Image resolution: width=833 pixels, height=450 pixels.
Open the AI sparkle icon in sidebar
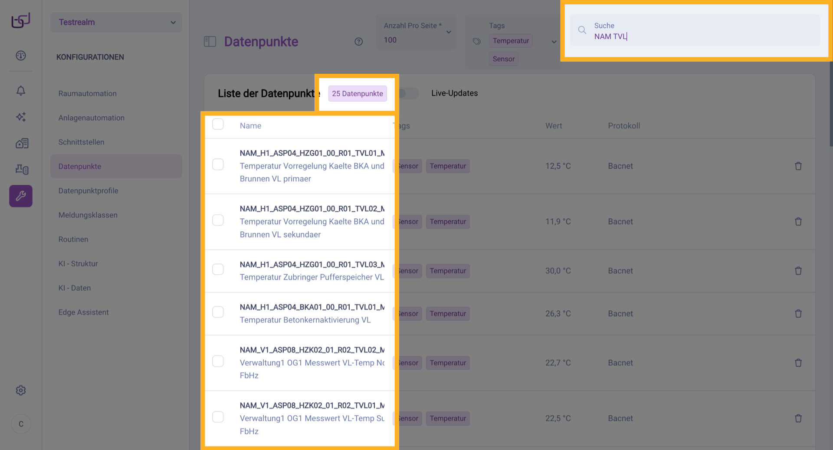(x=21, y=117)
